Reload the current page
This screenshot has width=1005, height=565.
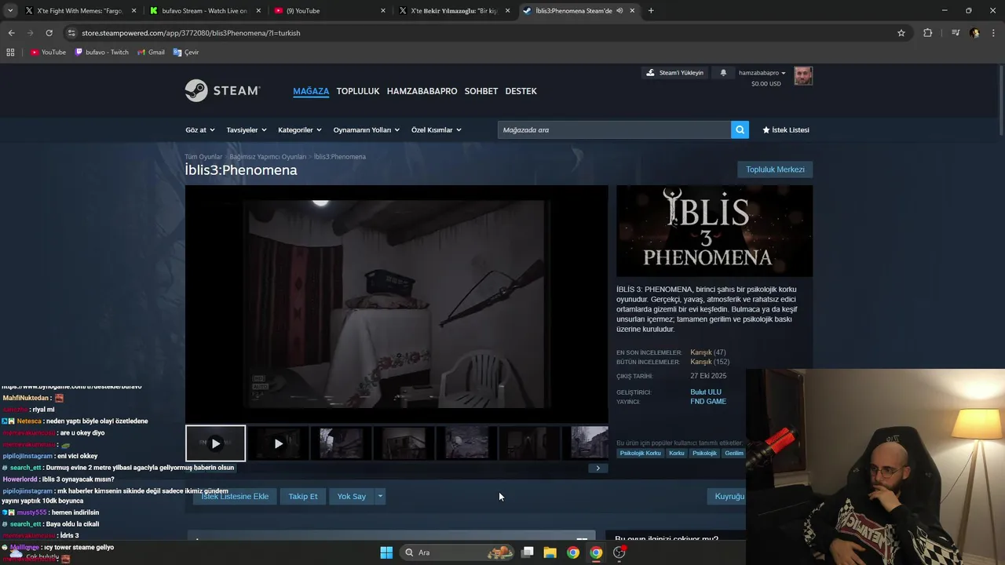(49, 33)
